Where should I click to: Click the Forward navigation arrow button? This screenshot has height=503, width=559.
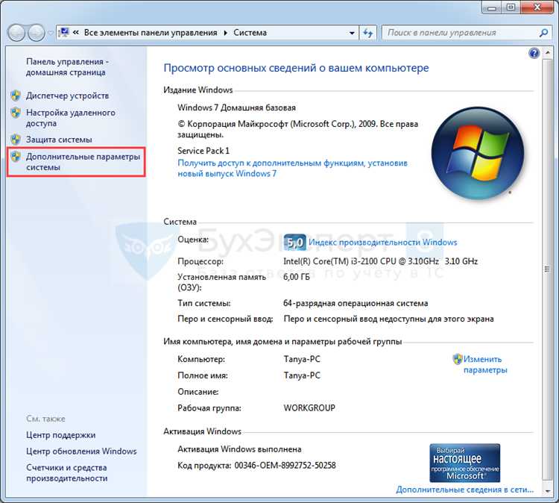pyautogui.click(x=36, y=33)
